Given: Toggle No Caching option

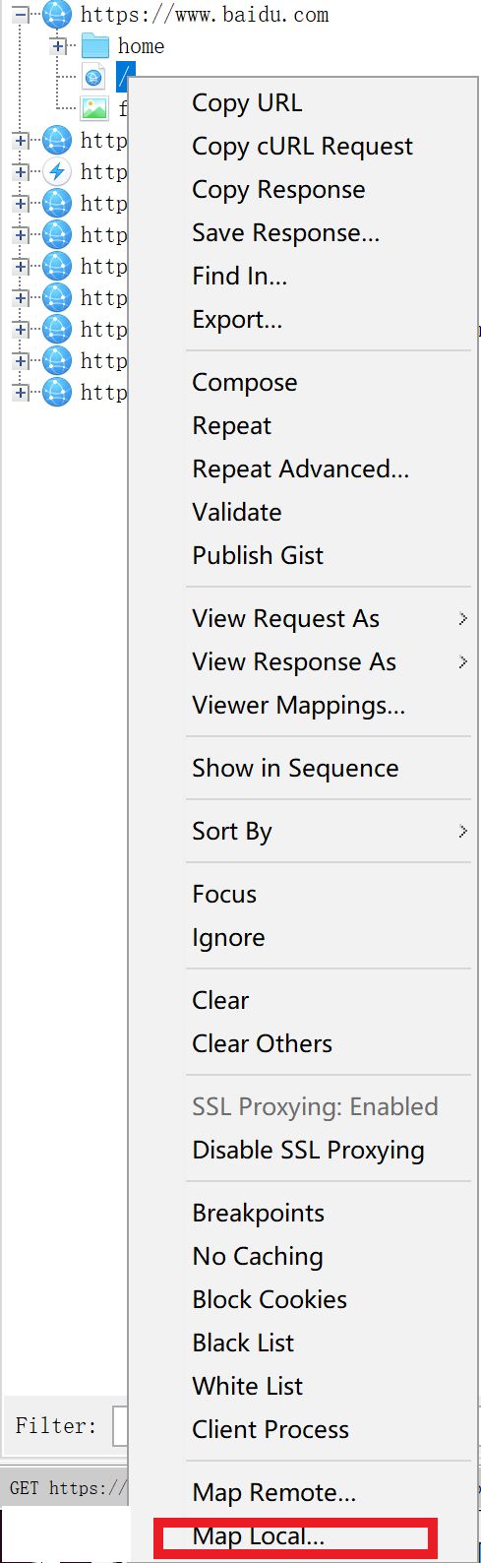Looking at the screenshot, I should click(258, 1256).
